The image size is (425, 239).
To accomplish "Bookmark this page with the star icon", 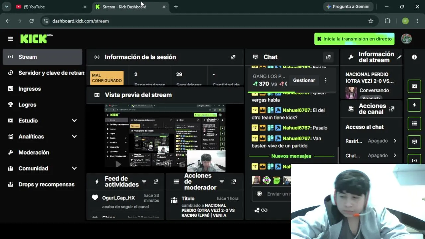I will click(371, 21).
